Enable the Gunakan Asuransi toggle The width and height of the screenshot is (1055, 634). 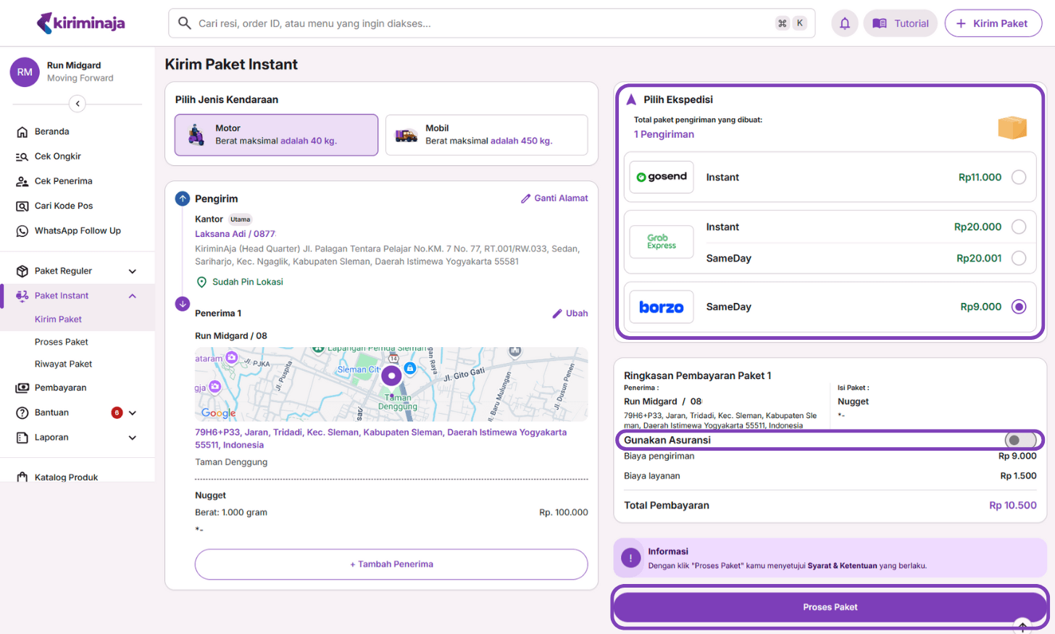coord(1019,440)
